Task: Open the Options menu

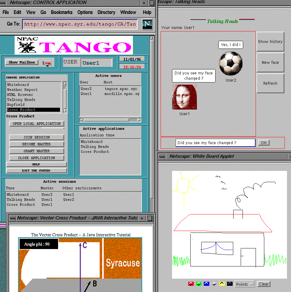Action: click(x=85, y=12)
